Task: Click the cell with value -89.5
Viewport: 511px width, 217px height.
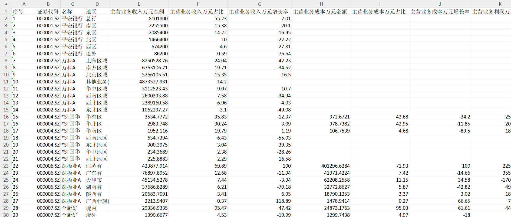Action: click(440, 131)
